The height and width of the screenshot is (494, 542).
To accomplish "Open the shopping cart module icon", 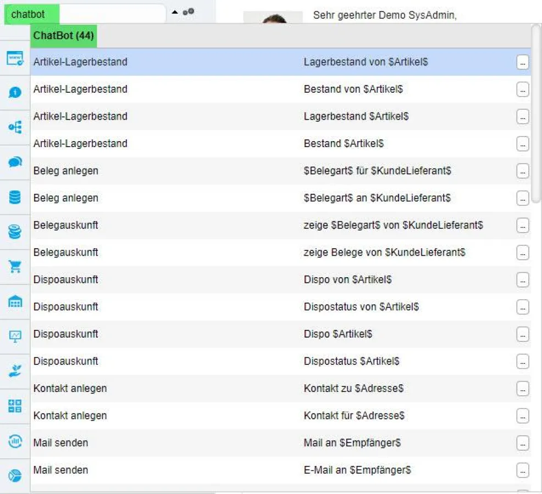I will (15, 266).
